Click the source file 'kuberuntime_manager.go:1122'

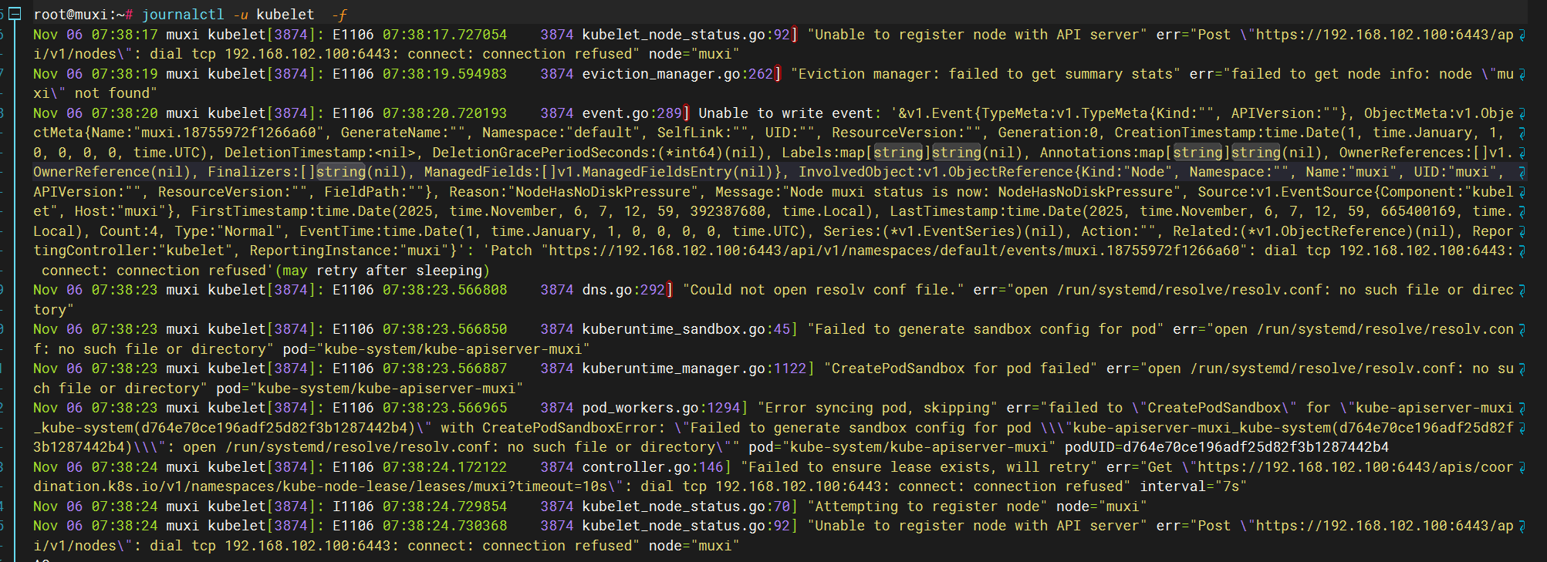[694, 368]
